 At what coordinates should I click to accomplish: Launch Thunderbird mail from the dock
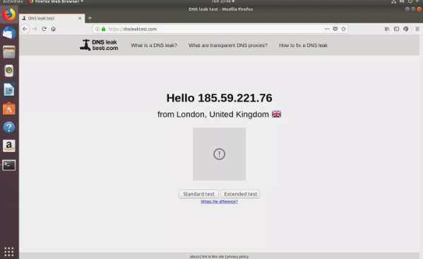click(9, 33)
